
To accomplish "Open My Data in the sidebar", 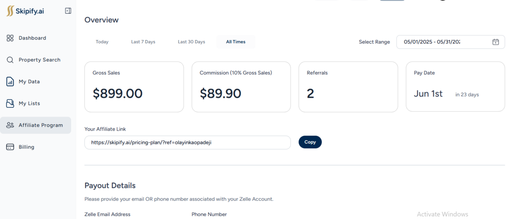I will point(29,82).
